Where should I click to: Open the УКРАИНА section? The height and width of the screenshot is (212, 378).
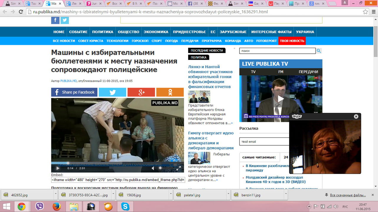tap(305, 32)
